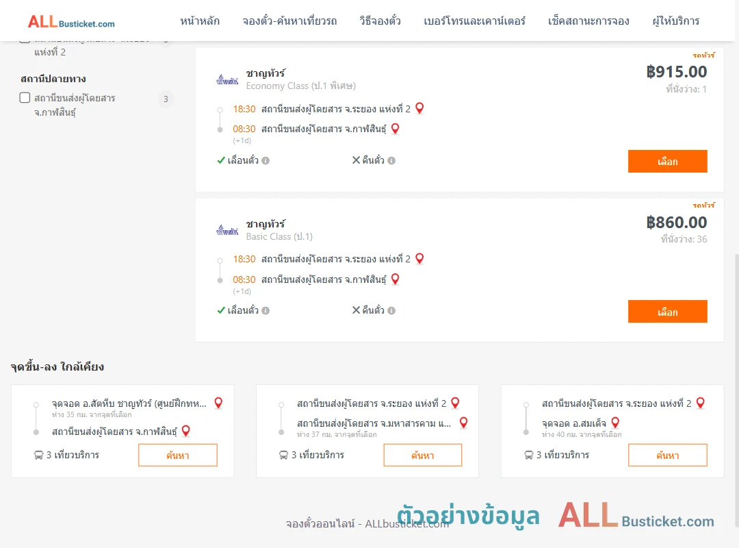The image size is (739, 548).
Task: Open เลื่อนตั๋ว info icon in Economy Class trip
Action: [x=265, y=160]
